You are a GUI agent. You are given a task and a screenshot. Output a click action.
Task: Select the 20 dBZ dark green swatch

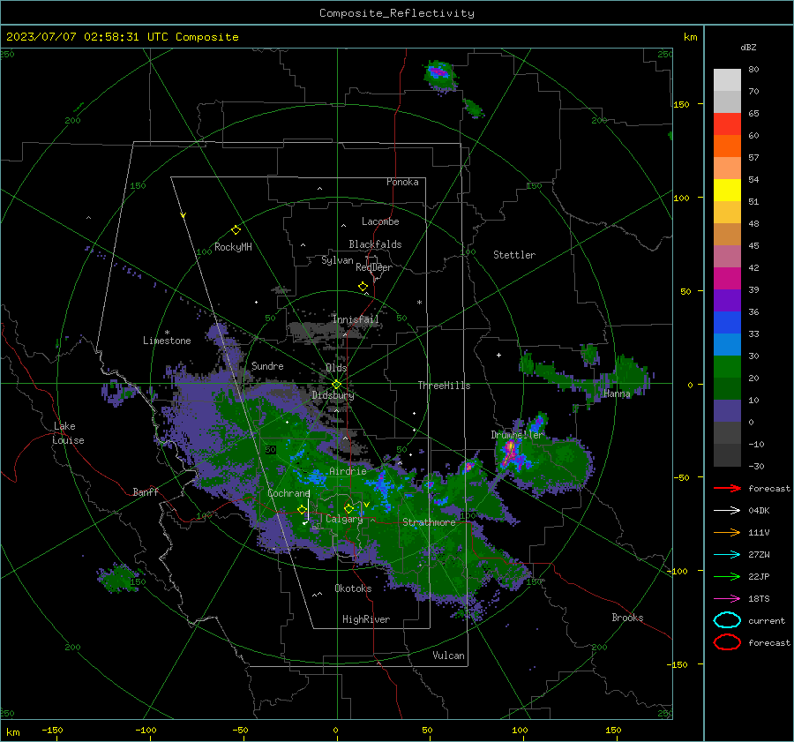pyautogui.click(x=727, y=389)
